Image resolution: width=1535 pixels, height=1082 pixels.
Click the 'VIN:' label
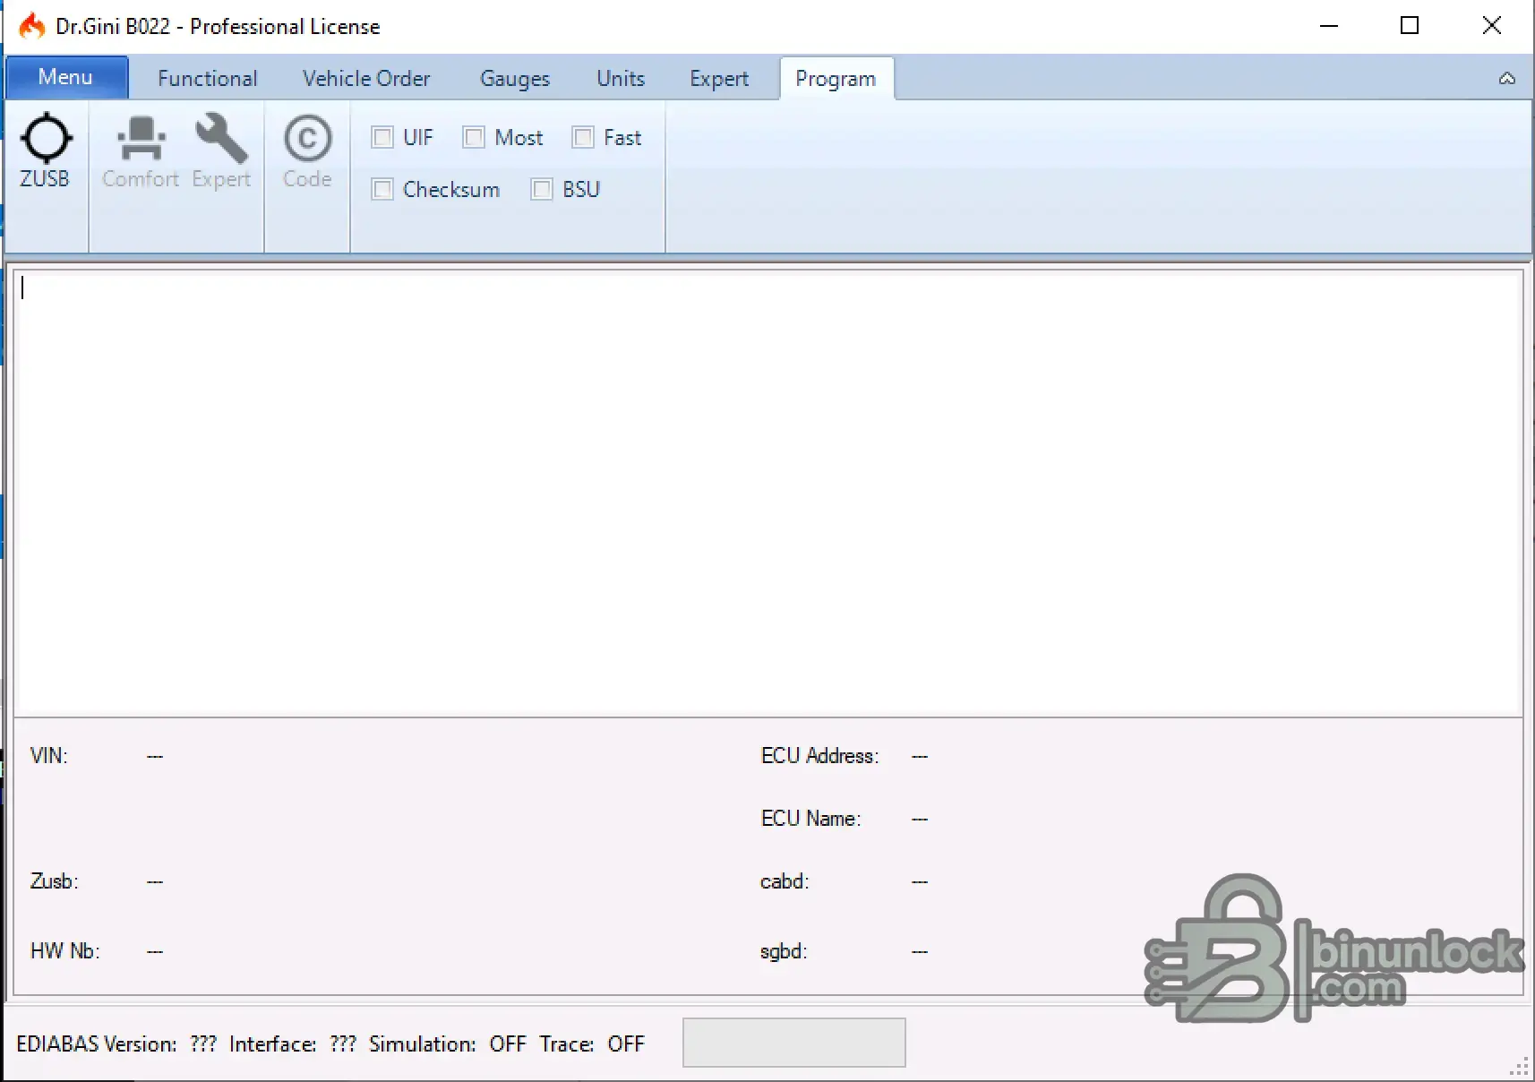[49, 756]
